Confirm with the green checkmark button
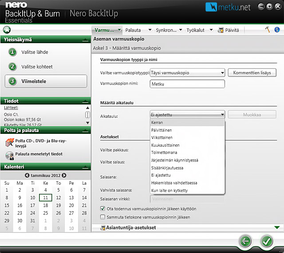Viewport: 284px width, 253px height. [267, 241]
